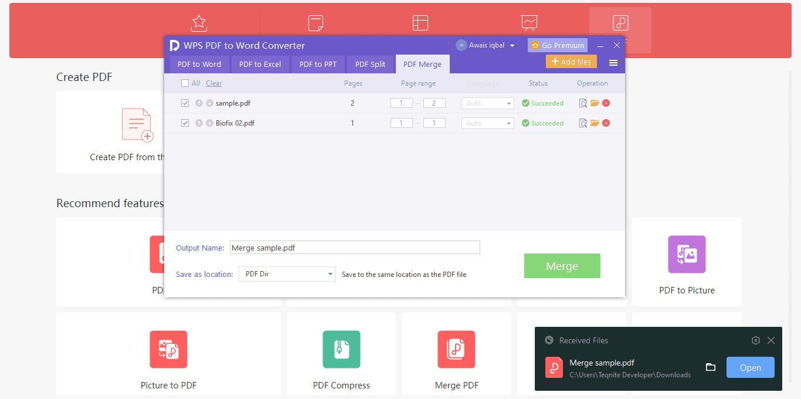Open the Language dropdown for sample.pdf
Image resolution: width=801 pixels, height=399 pixels.
487,103
